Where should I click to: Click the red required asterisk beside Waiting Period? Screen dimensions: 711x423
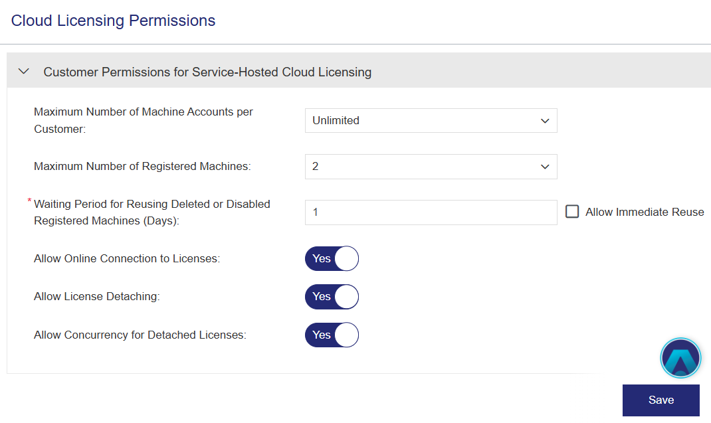click(30, 201)
